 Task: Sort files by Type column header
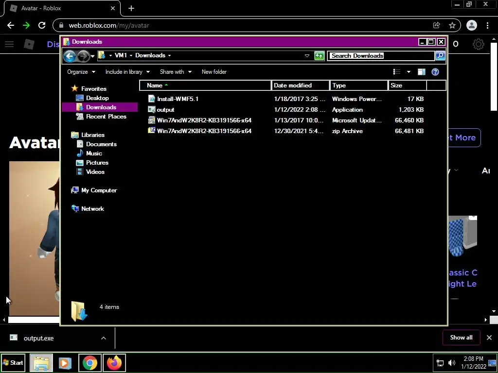pos(359,85)
